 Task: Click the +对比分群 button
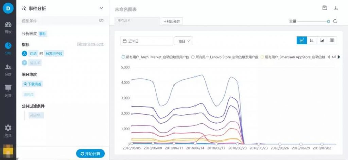(x=172, y=21)
